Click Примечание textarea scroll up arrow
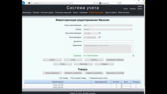167x94 pixels. (132, 46)
